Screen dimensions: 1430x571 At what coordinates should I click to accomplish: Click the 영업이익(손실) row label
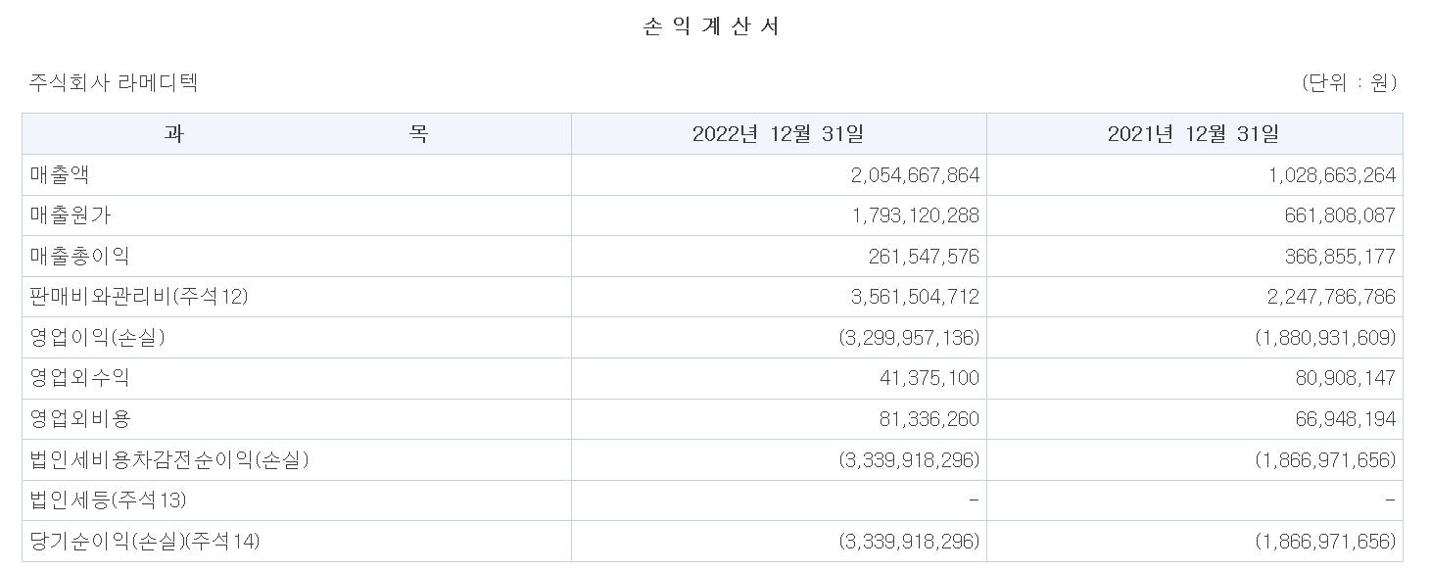tap(98, 338)
